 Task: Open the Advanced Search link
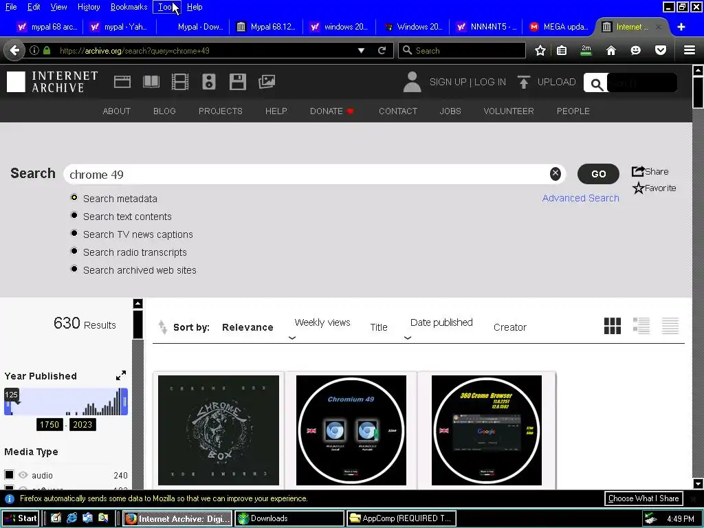pos(580,198)
